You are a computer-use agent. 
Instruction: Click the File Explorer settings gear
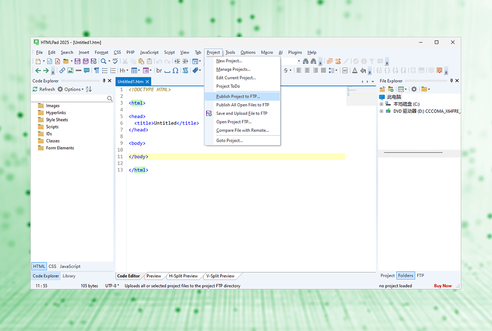tap(414, 89)
